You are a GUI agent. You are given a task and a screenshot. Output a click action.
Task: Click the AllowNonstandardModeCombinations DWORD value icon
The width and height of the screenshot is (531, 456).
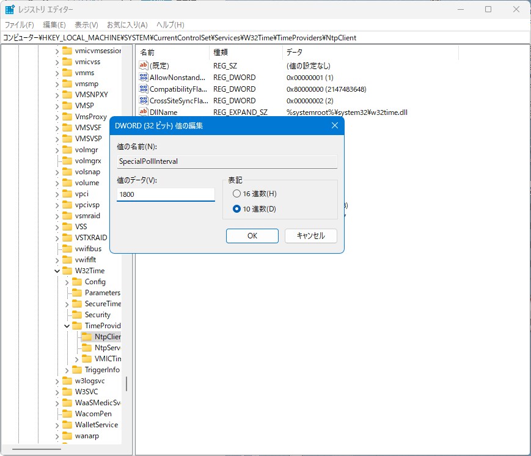pyautogui.click(x=144, y=78)
